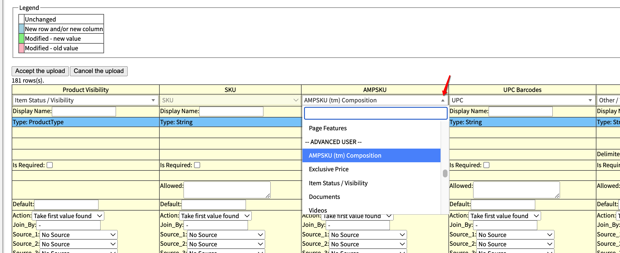Click the SKU column header
This screenshot has height=253, width=620.
click(x=230, y=90)
